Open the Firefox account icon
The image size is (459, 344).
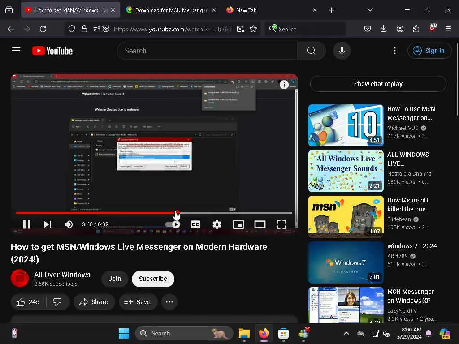[400, 29]
